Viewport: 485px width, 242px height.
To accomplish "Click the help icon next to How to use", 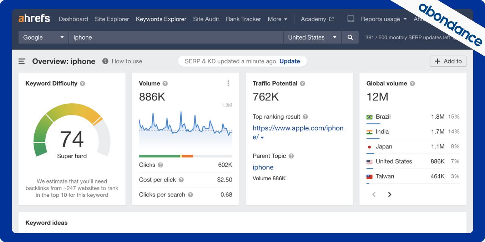I will [105, 61].
